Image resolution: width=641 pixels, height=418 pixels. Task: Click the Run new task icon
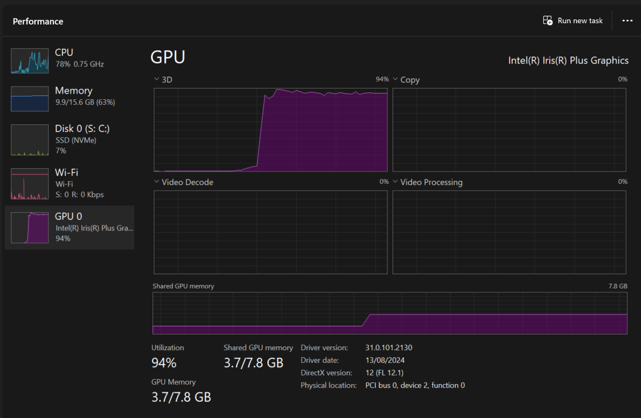tap(548, 21)
